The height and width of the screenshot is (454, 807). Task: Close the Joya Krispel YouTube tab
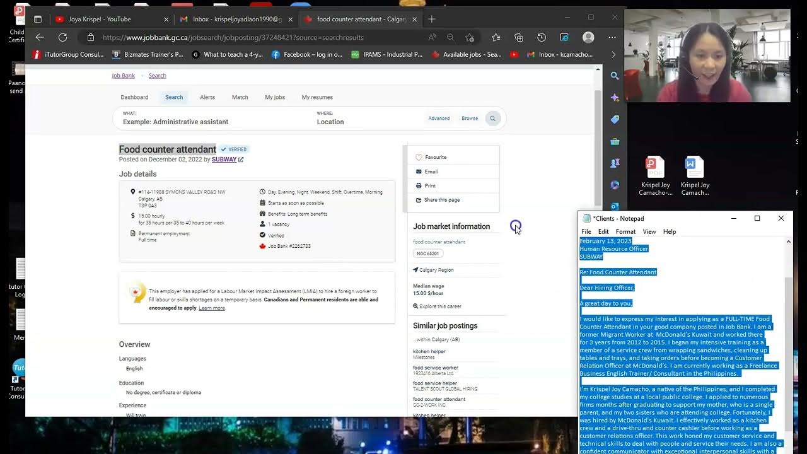(x=166, y=19)
